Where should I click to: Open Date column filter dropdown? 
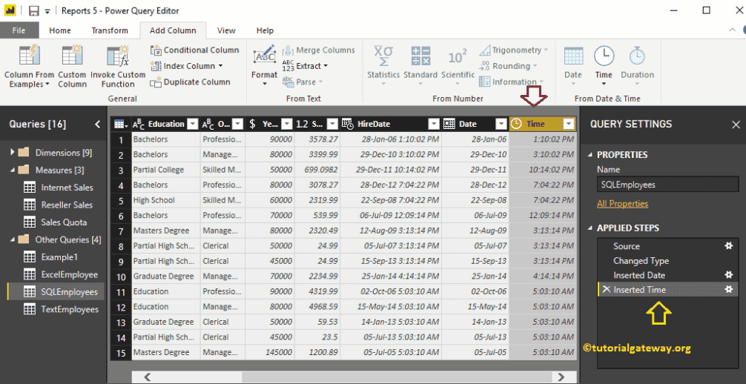click(501, 125)
